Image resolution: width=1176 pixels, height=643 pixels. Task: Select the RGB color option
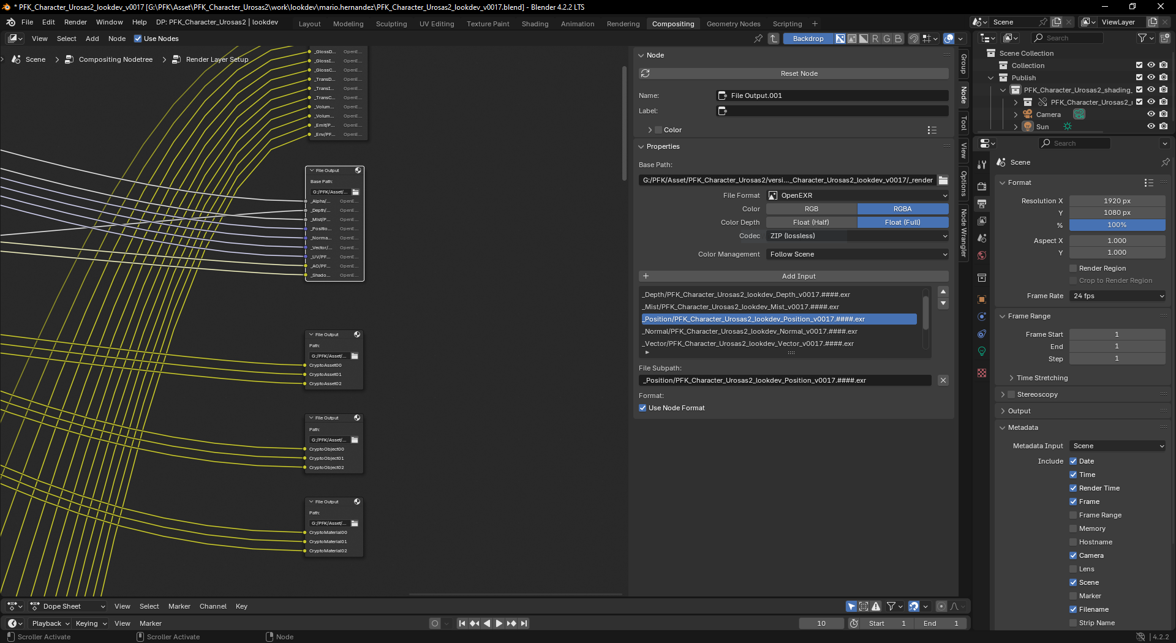coord(812,209)
